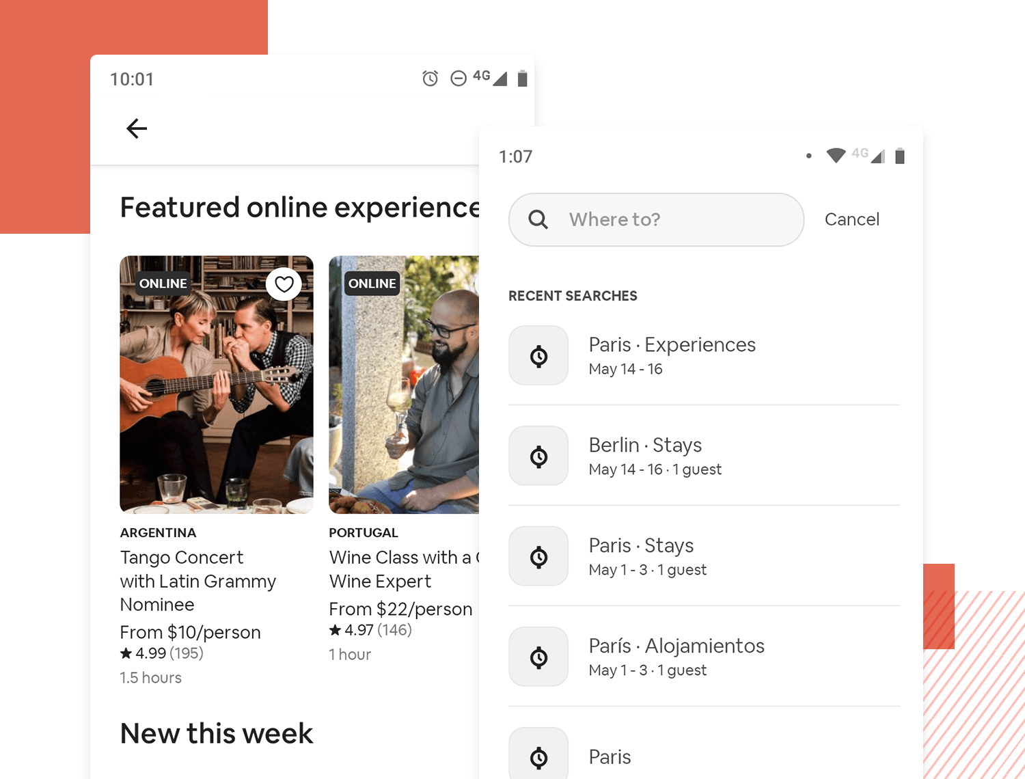Tap From $22/person price
1025x779 pixels.
400,609
